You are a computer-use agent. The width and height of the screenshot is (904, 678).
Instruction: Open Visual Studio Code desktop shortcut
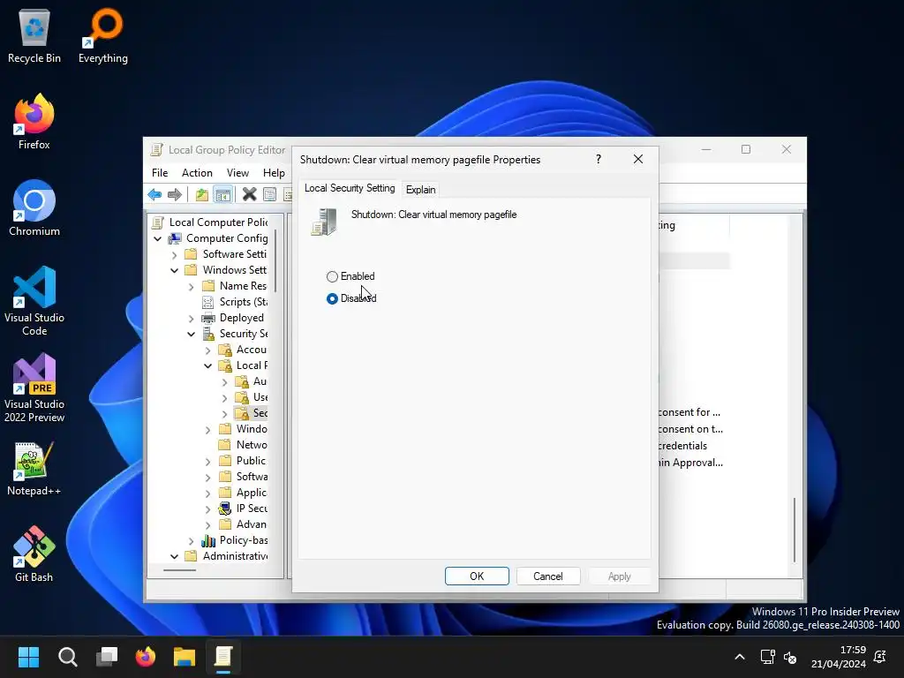click(x=34, y=301)
